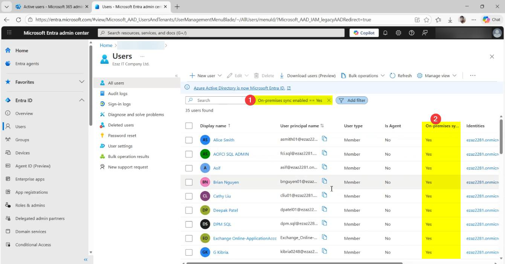Copy DPM SQL's user principal name
This screenshot has width=505, height=264.
324,223
